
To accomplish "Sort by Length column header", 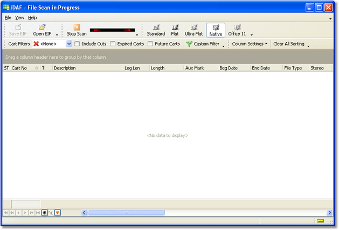I will point(167,68).
